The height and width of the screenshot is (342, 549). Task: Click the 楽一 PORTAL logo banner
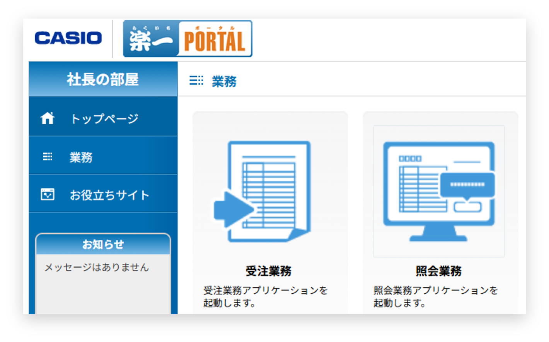[188, 39]
